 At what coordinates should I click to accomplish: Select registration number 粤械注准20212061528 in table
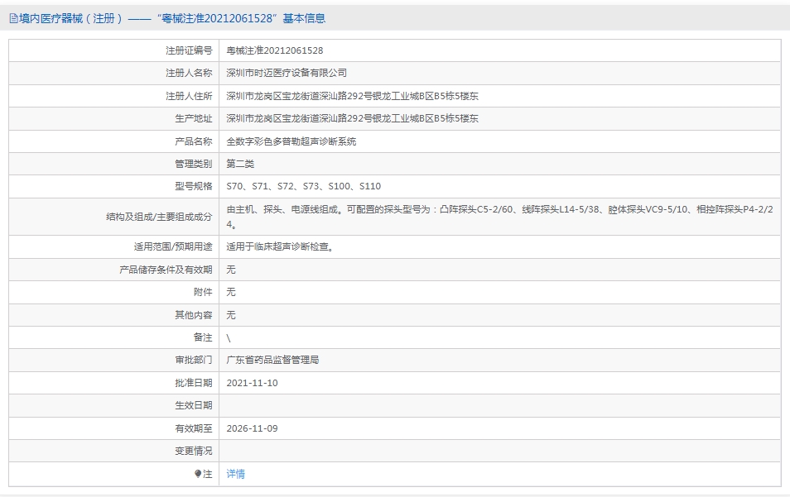(x=275, y=50)
